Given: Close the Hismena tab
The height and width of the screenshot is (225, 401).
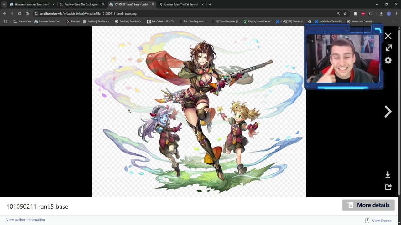Looking at the screenshot, I should [x=53, y=4].
